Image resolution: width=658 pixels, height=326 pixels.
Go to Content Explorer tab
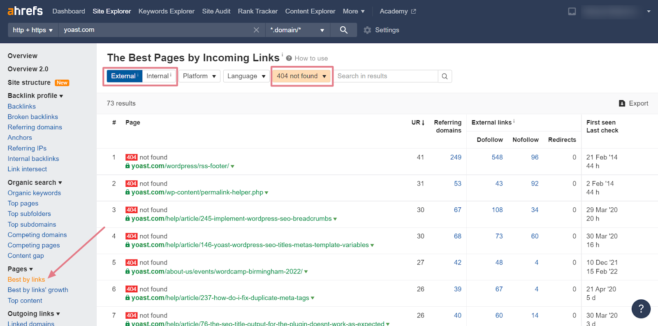click(310, 11)
